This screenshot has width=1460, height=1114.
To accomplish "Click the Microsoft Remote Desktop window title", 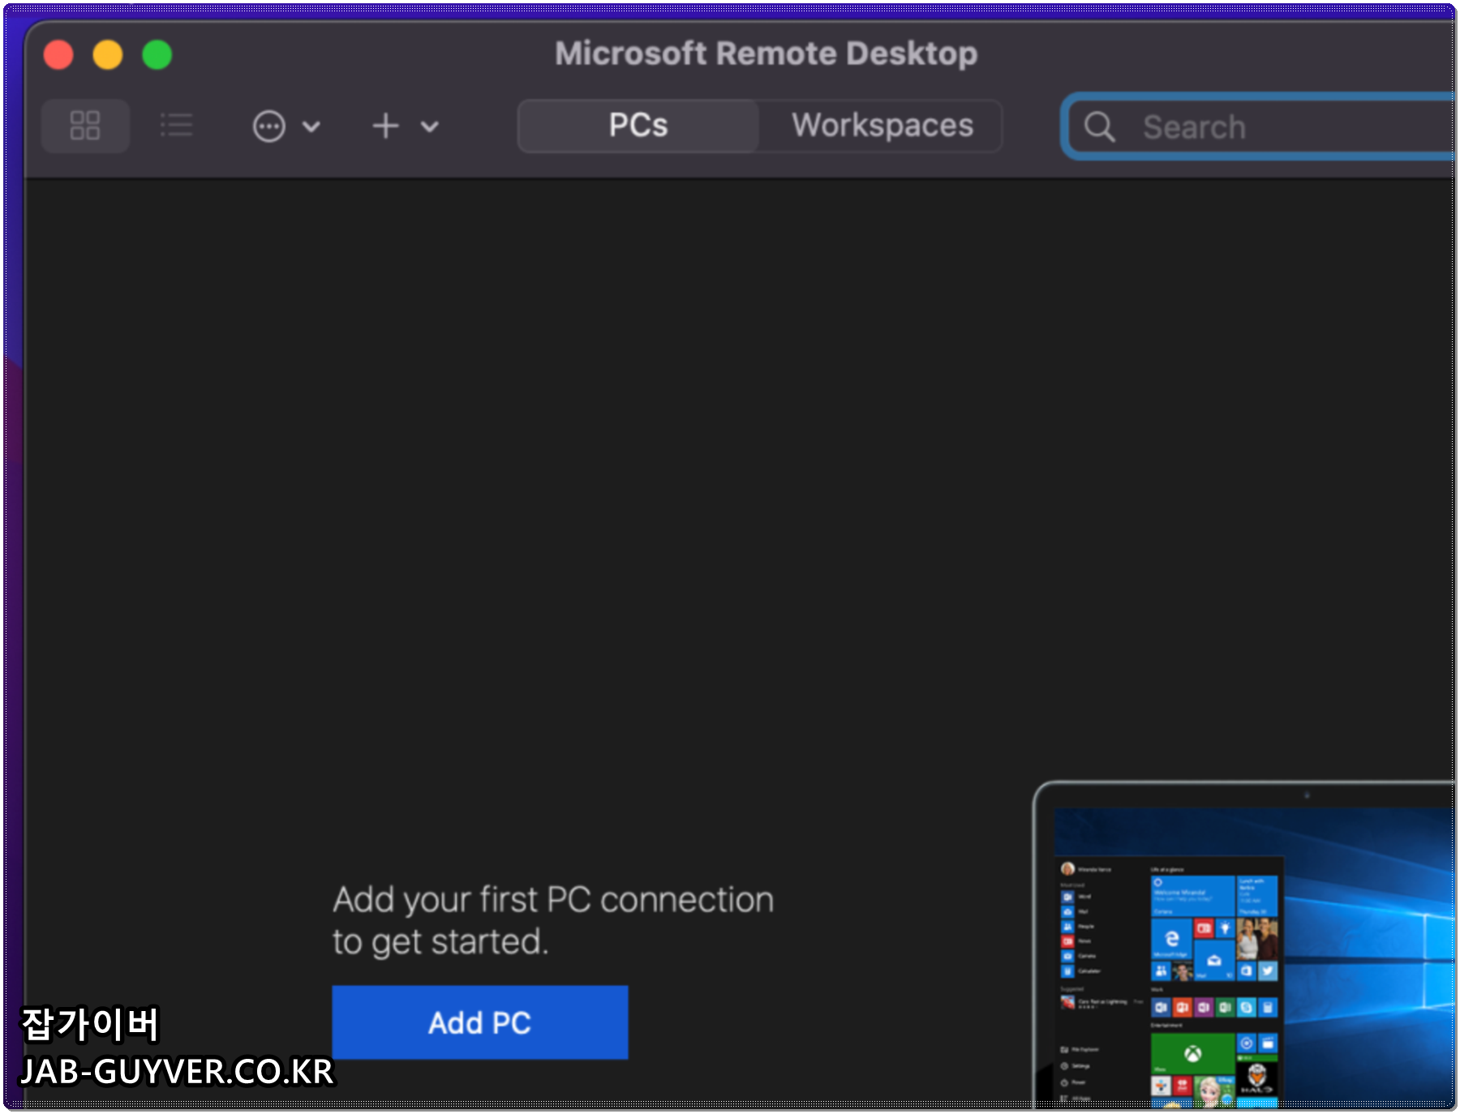I will (766, 54).
